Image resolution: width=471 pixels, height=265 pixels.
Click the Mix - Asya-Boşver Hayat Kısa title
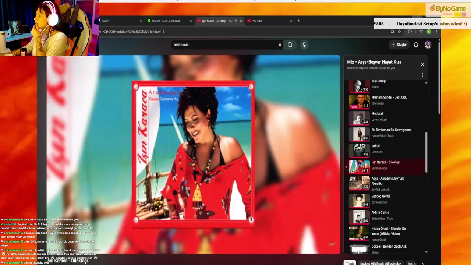click(374, 62)
